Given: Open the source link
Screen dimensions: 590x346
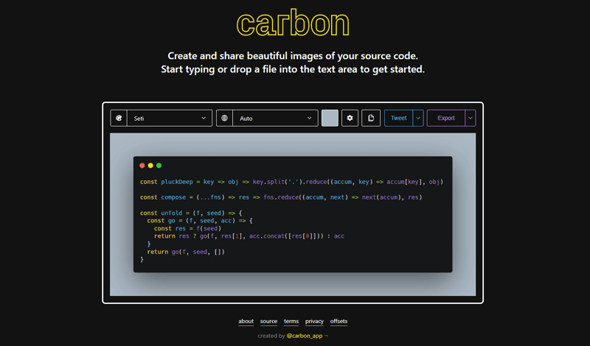Looking at the screenshot, I should coord(268,321).
